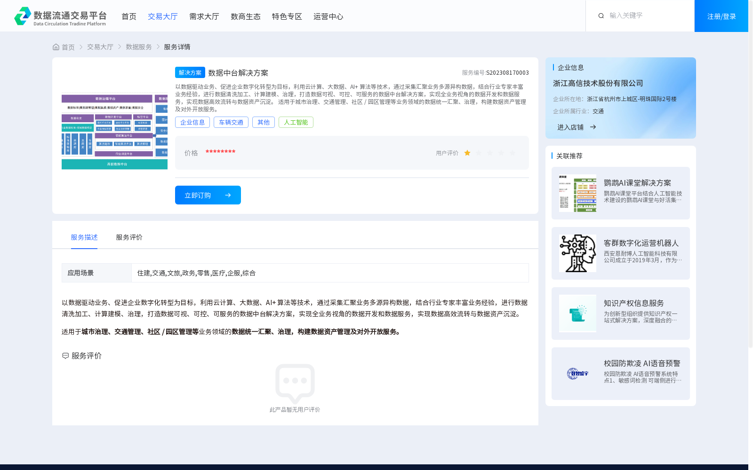This screenshot has width=753, height=470.
Task: Open 需求大厅 navigation item
Action: click(204, 16)
